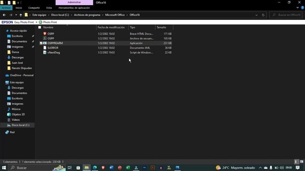
Task: Switch to the Compartir ribbon tab
Action: (x=34, y=8)
